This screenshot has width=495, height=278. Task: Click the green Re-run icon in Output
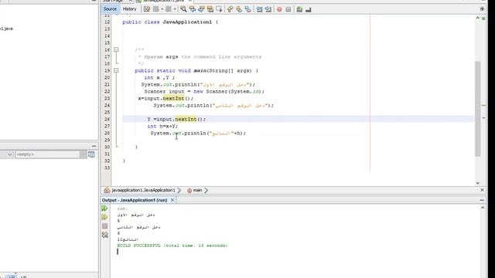point(105,208)
